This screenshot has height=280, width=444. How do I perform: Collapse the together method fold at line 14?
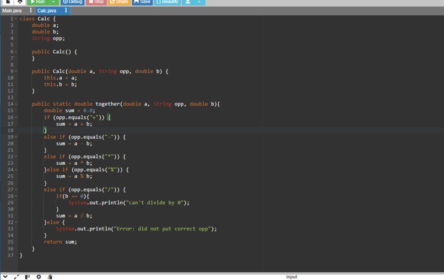point(16,104)
